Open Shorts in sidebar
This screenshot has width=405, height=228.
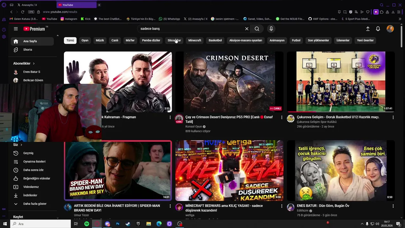32,50
